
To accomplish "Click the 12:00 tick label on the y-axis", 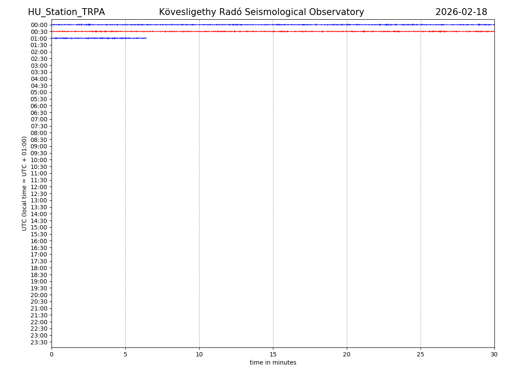I will click(39, 187).
